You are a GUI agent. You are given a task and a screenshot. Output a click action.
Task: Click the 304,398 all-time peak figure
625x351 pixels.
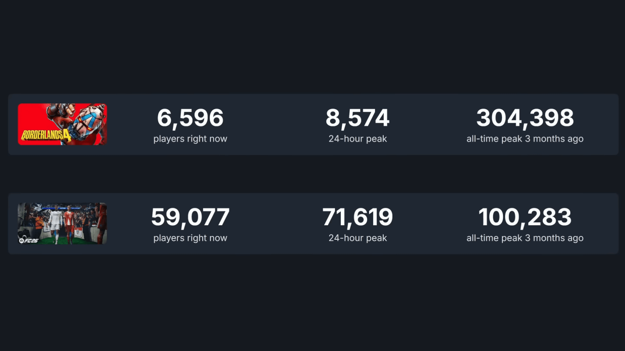coord(525,118)
